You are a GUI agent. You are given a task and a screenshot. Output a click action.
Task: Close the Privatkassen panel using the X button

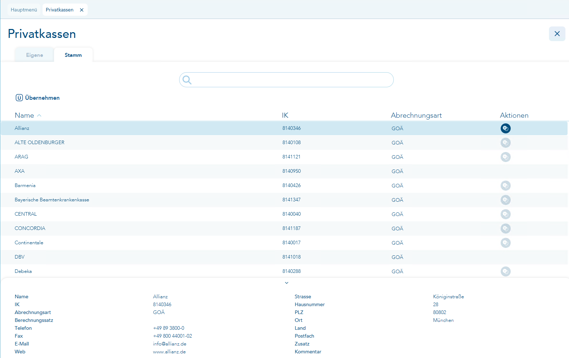[x=557, y=34]
